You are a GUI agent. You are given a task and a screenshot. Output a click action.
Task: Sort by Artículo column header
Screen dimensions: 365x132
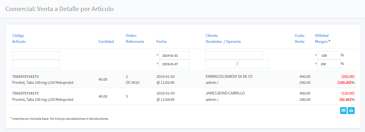19,42
